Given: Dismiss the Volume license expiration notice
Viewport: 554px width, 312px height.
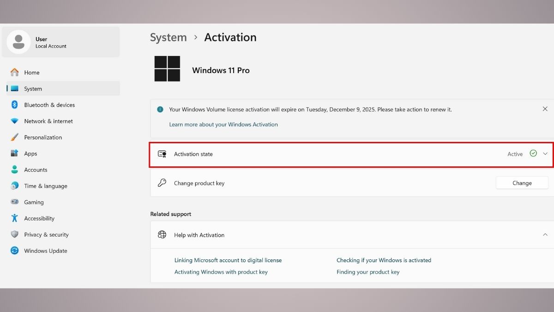Looking at the screenshot, I should click(545, 109).
